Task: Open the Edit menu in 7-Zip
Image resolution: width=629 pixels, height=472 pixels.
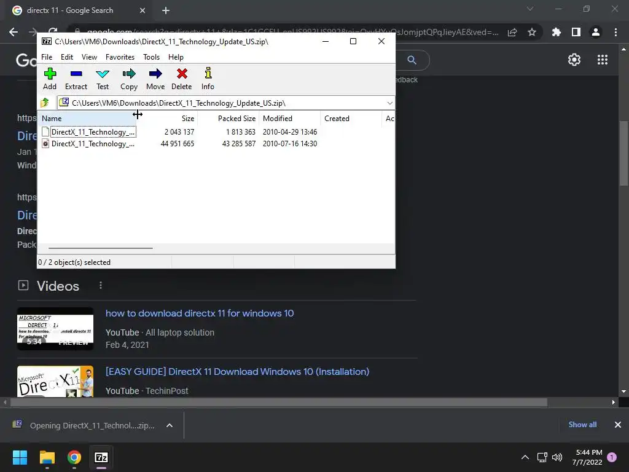Action: point(66,57)
